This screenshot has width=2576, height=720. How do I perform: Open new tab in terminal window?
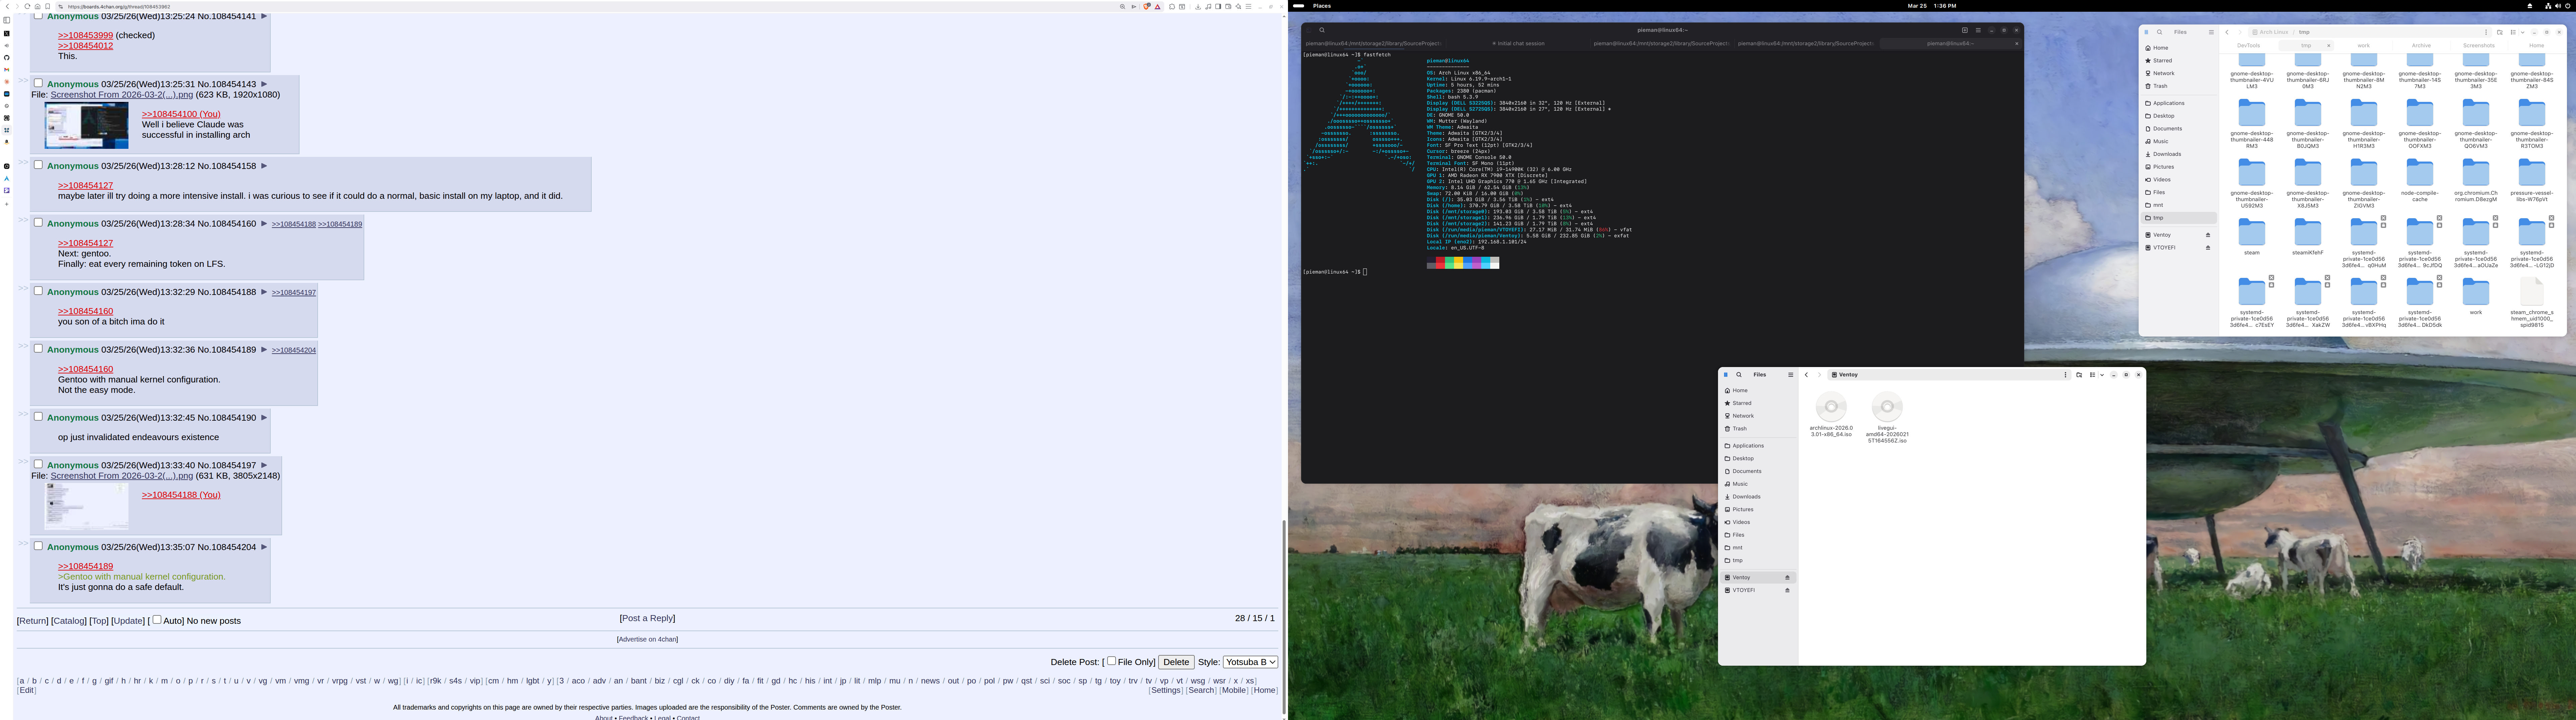coord(1965,30)
